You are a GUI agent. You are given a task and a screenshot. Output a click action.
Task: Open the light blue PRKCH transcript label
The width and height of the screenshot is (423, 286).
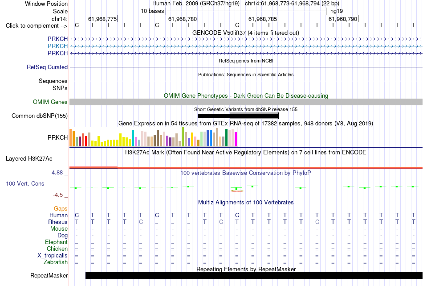[57, 46]
